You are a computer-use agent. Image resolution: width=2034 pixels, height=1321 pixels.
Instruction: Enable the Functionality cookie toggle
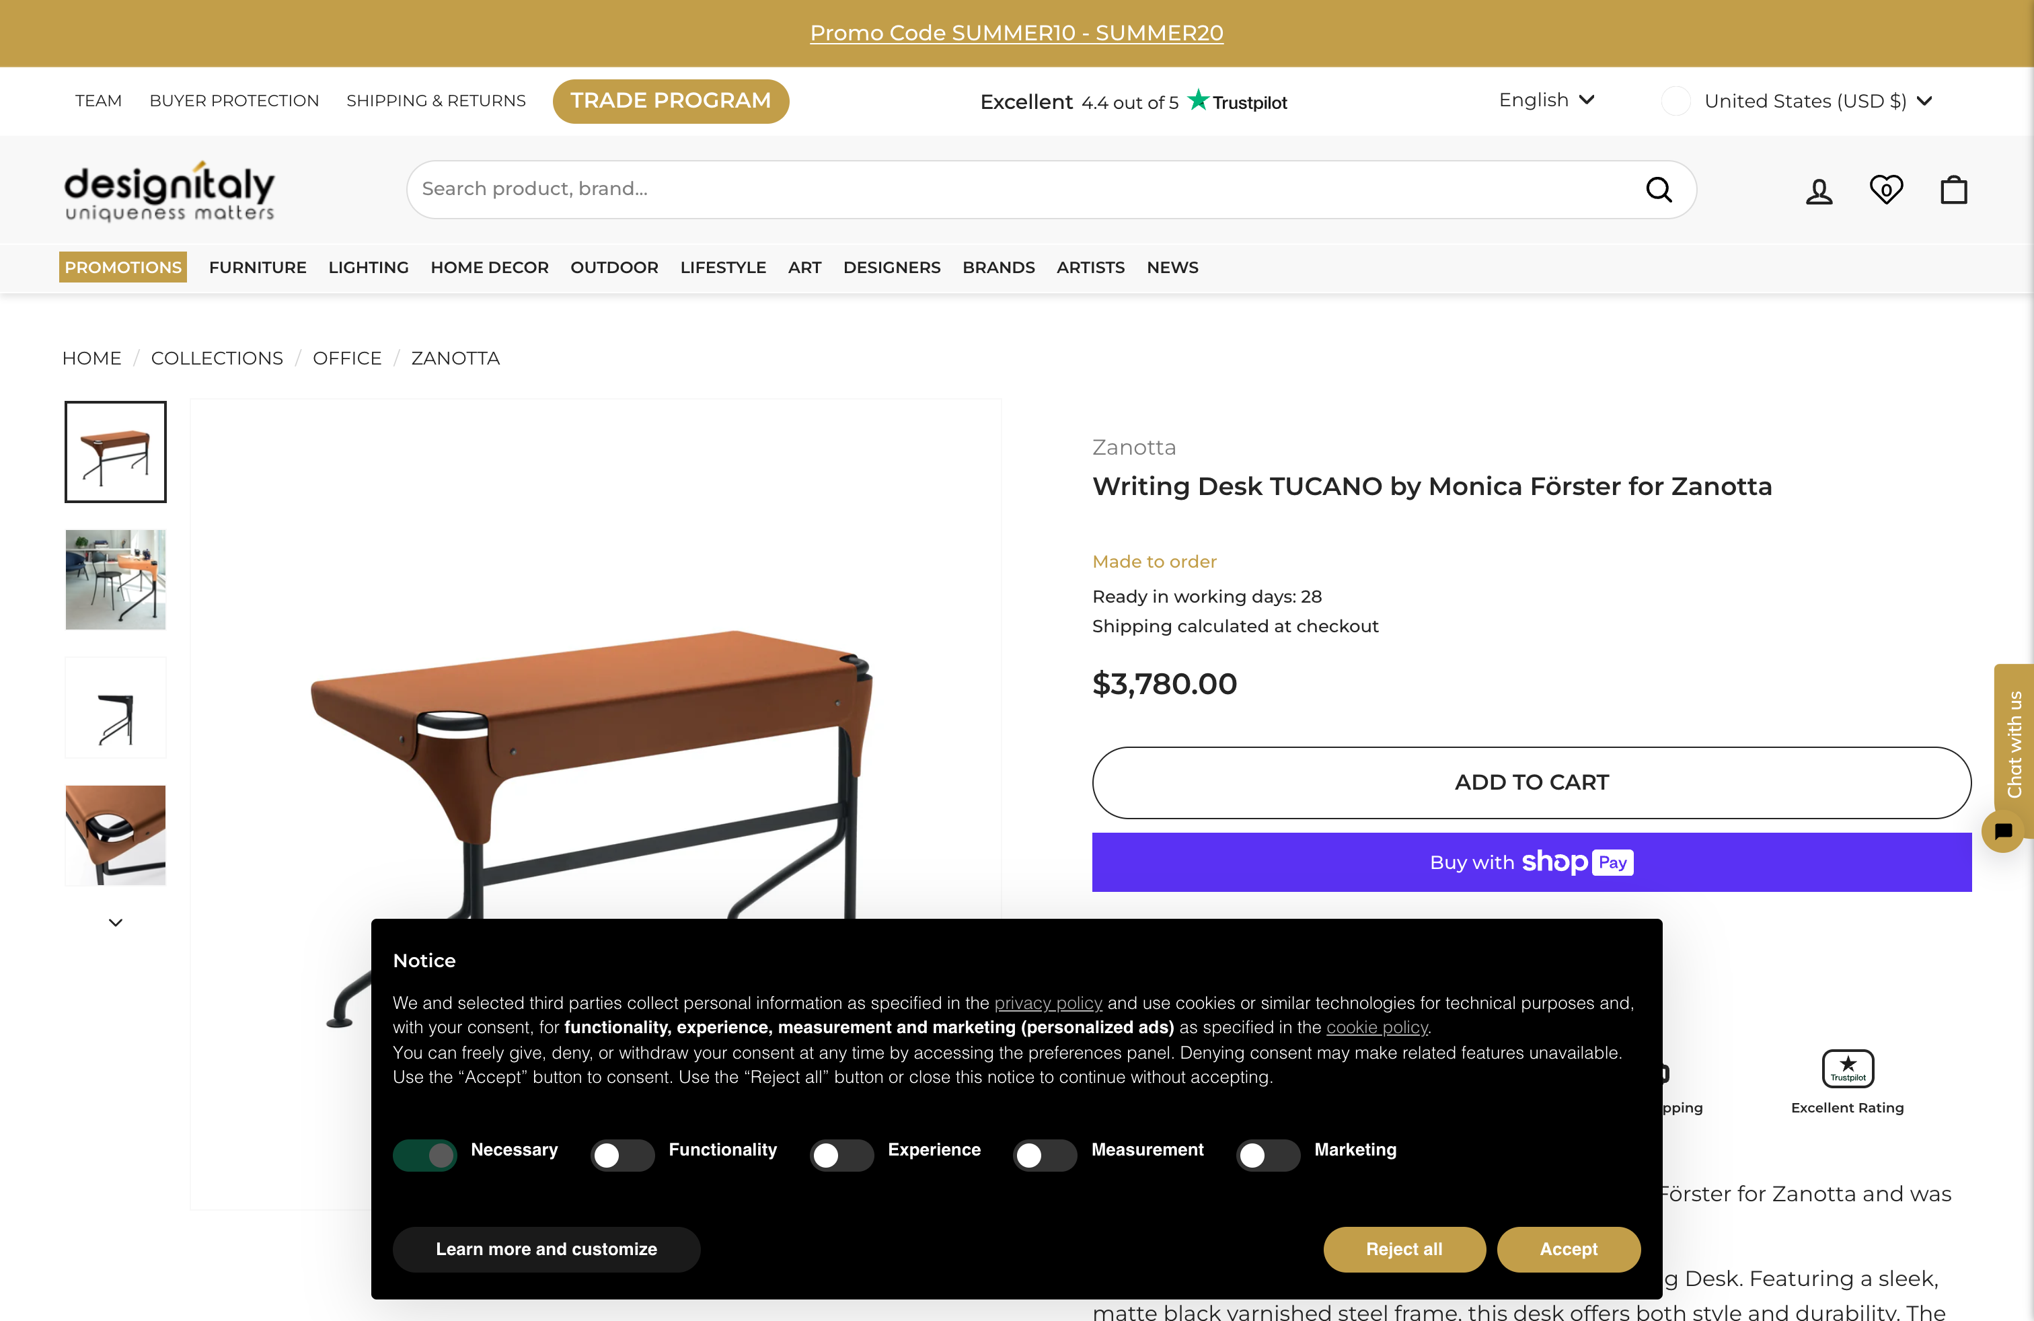[622, 1156]
